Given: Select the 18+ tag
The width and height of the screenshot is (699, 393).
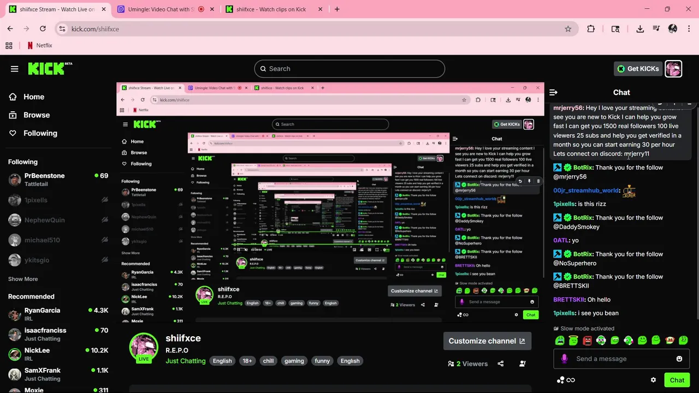Looking at the screenshot, I should tap(247, 361).
